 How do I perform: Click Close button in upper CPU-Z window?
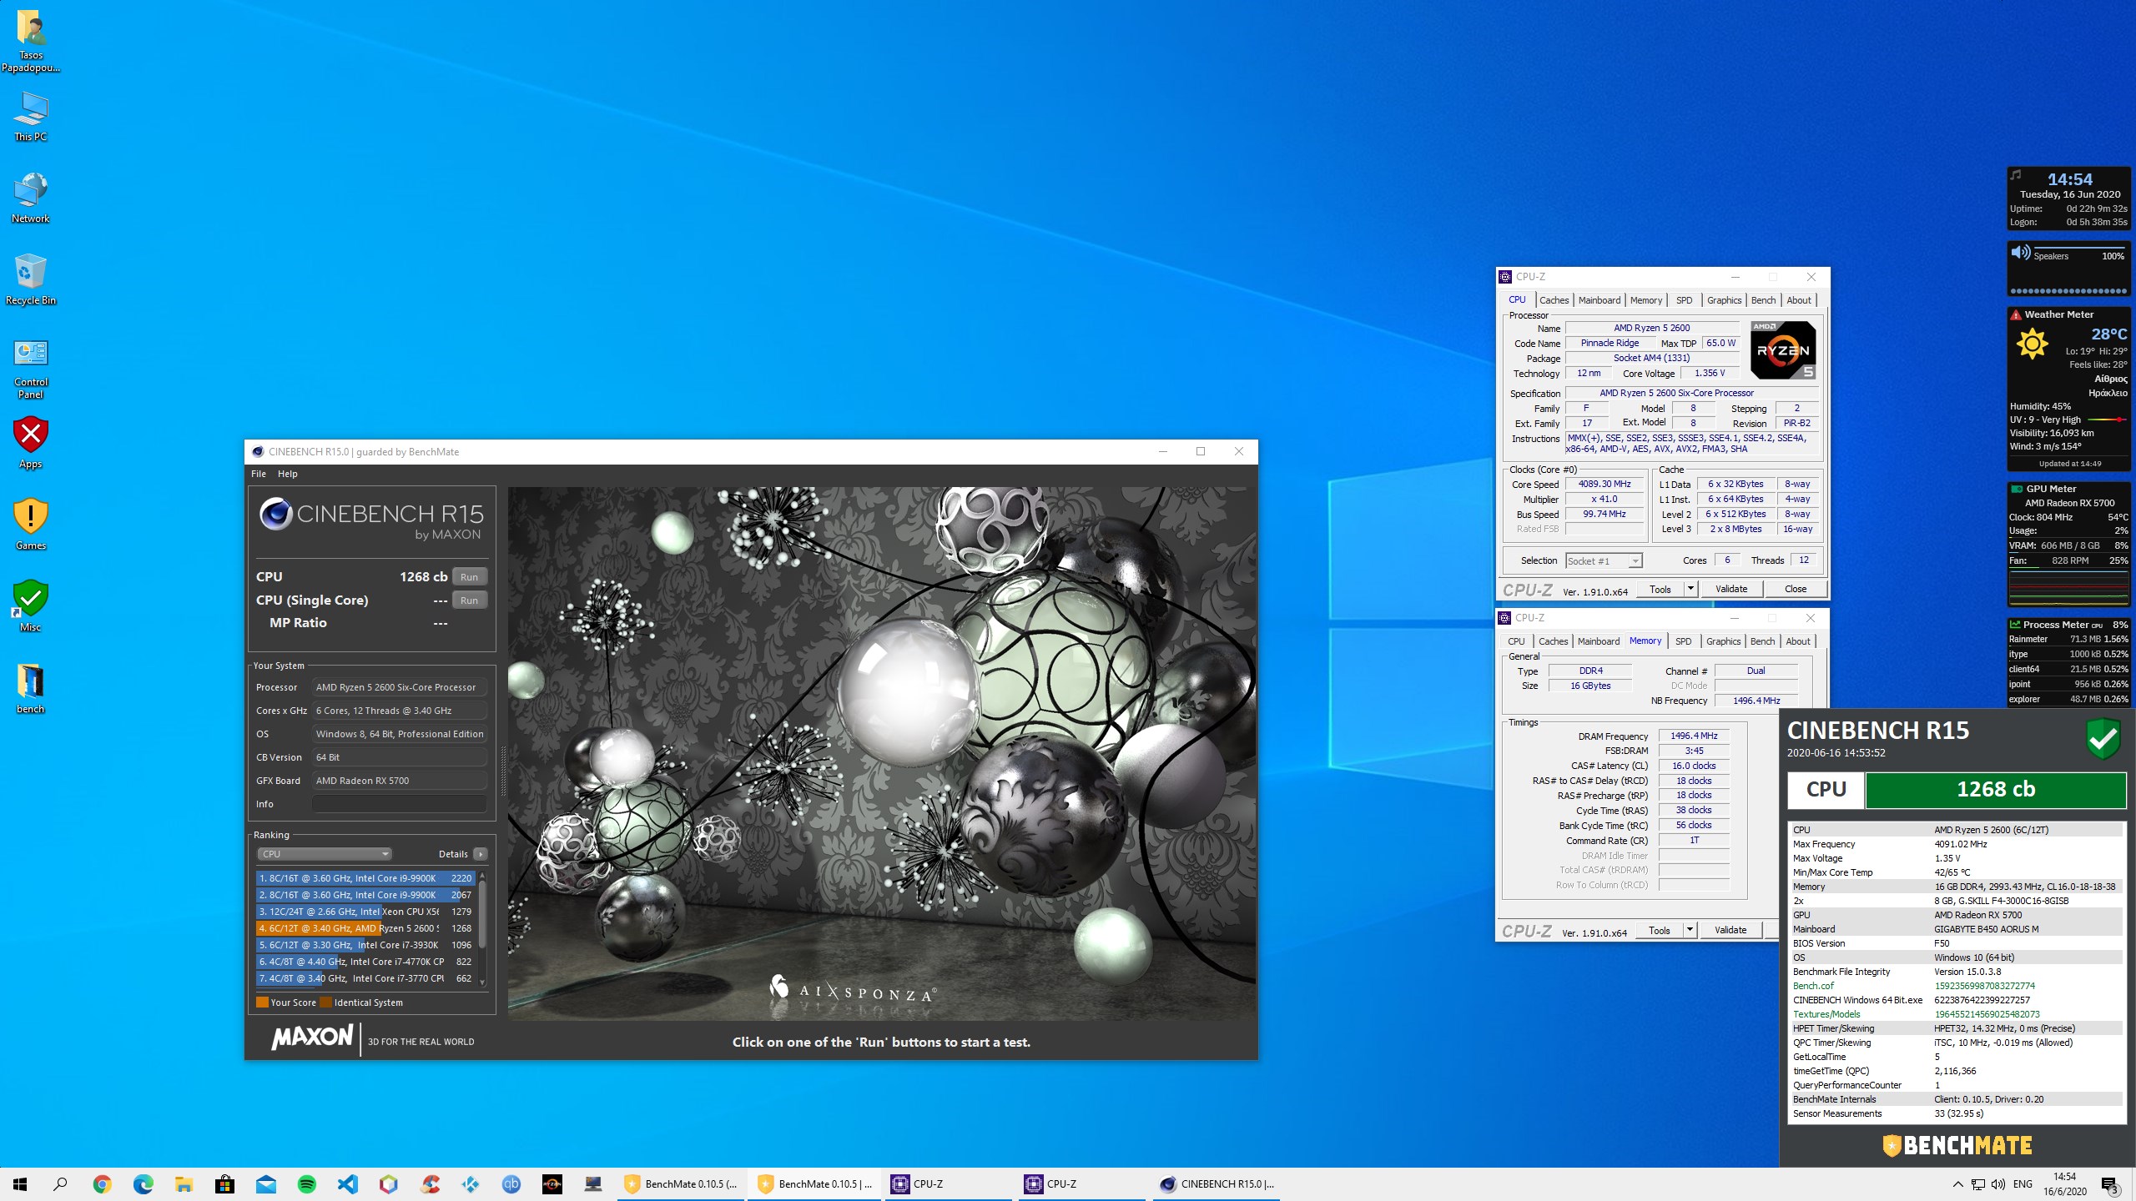(x=1796, y=589)
